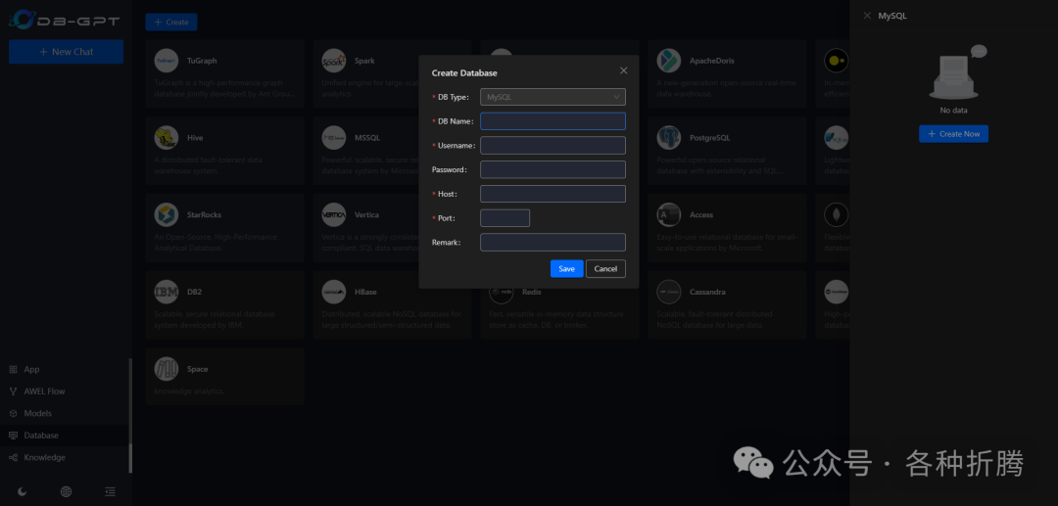
Task: Close the Create Database dialog
Action: 623,70
